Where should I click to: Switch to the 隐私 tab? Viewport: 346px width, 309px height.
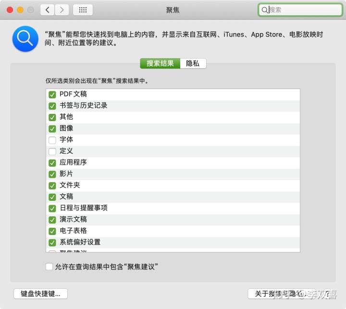point(193,63)
